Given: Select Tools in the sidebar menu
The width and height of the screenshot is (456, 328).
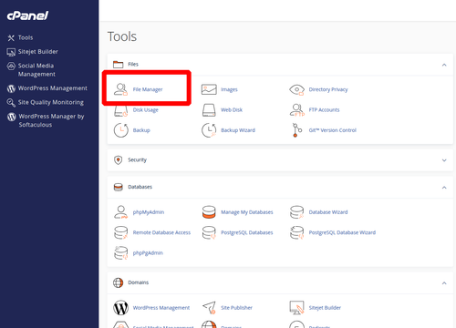Looking at the screenshot, I should click(x=26, y=37).
